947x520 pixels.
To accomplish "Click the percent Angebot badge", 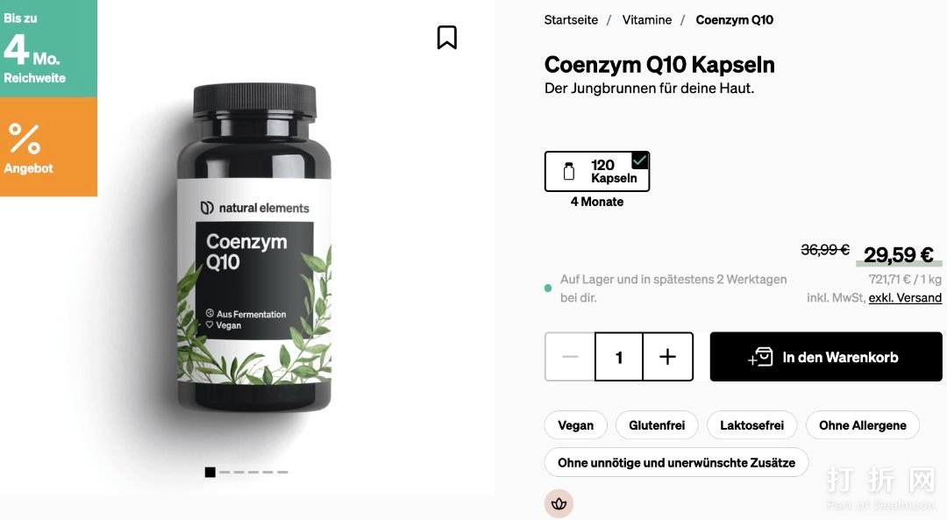I will (48, 147).
